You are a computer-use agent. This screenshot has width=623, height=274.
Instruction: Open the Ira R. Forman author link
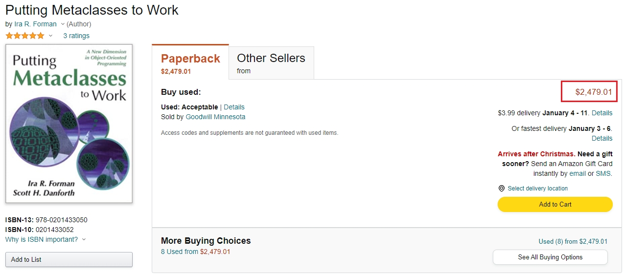pos(35,24)
